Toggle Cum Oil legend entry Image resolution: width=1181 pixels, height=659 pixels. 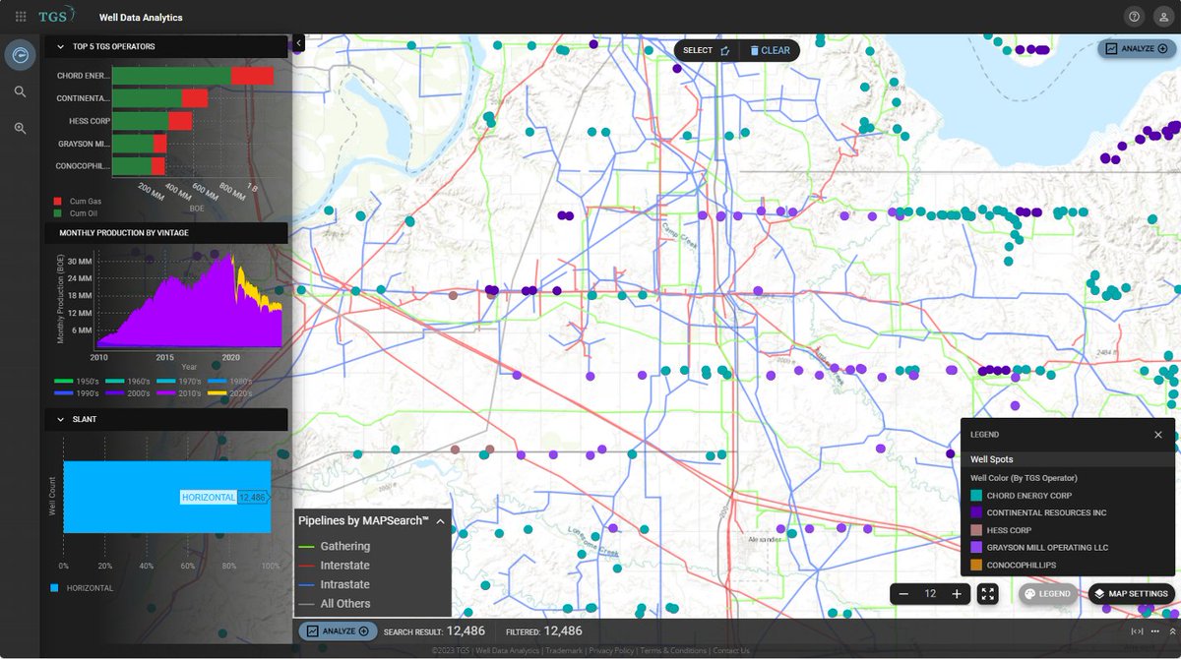pyautogui.click(x=76, y=211)
